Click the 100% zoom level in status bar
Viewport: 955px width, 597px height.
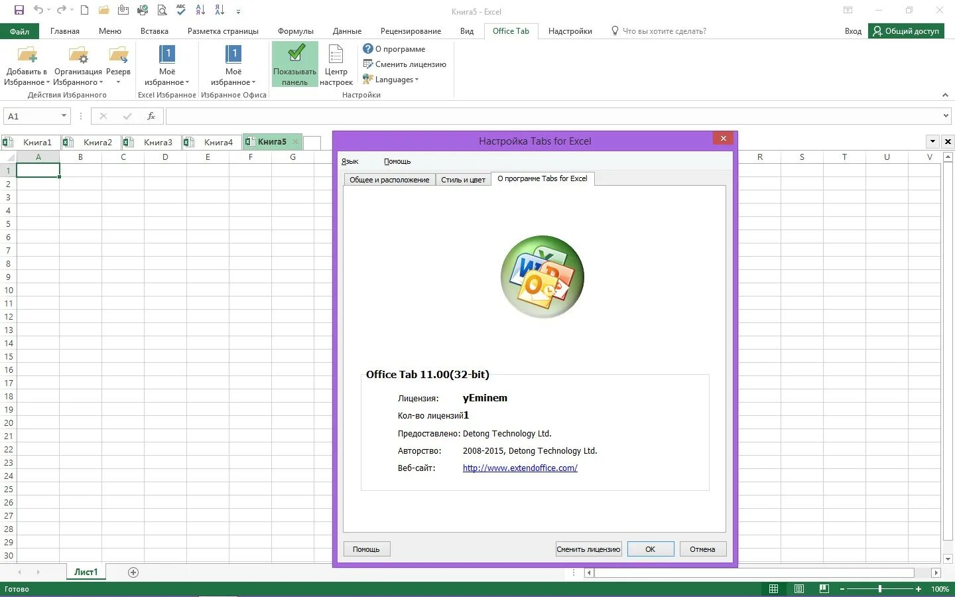pos(940,589)
